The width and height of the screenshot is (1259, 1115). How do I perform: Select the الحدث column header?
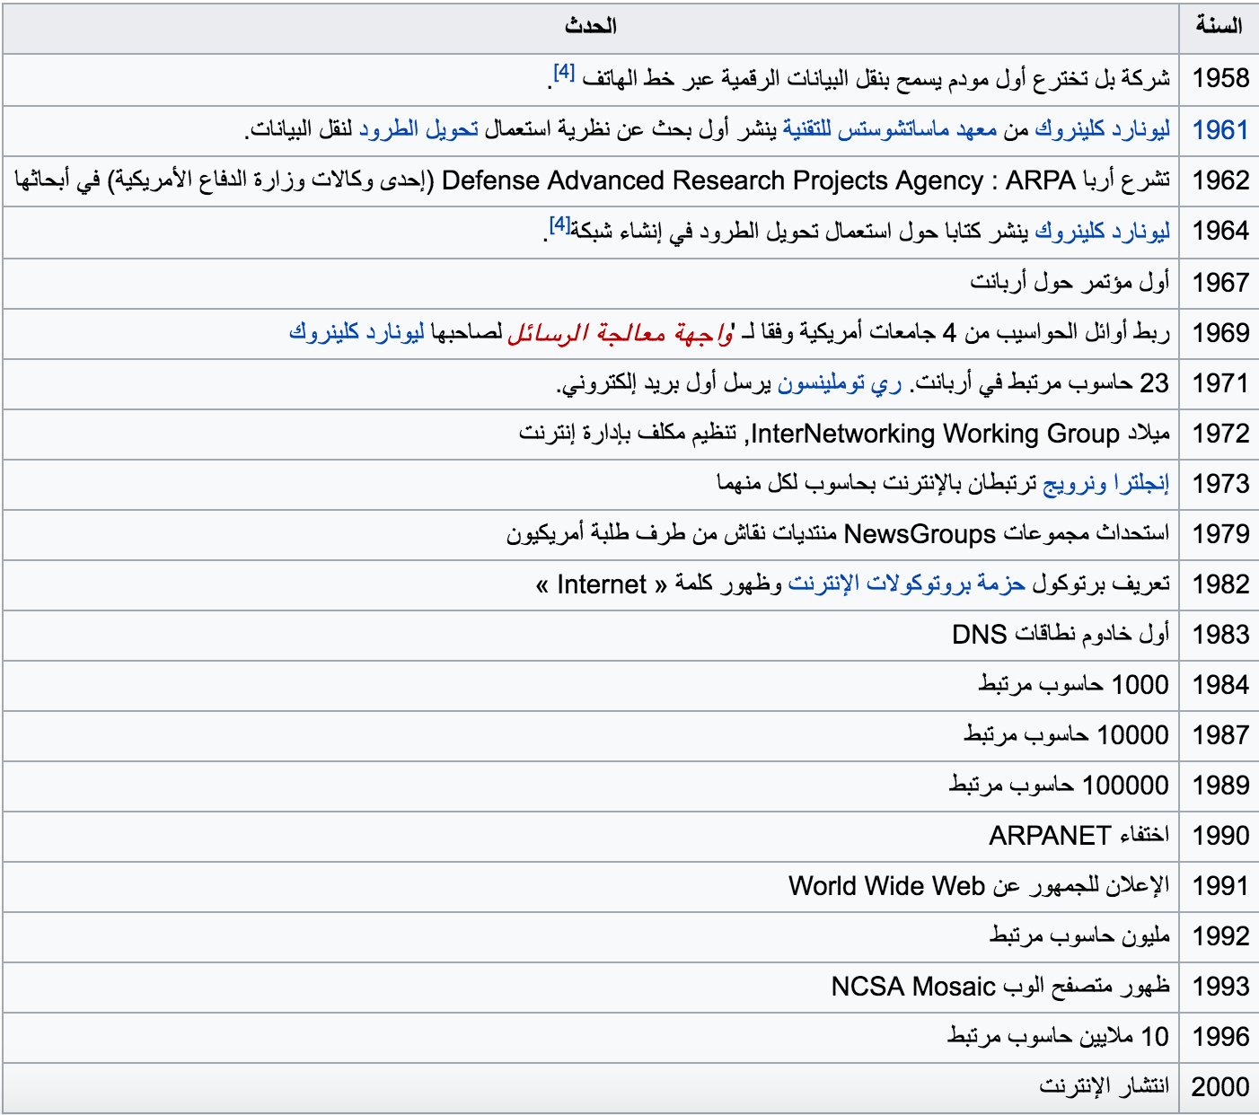point(590,26)
